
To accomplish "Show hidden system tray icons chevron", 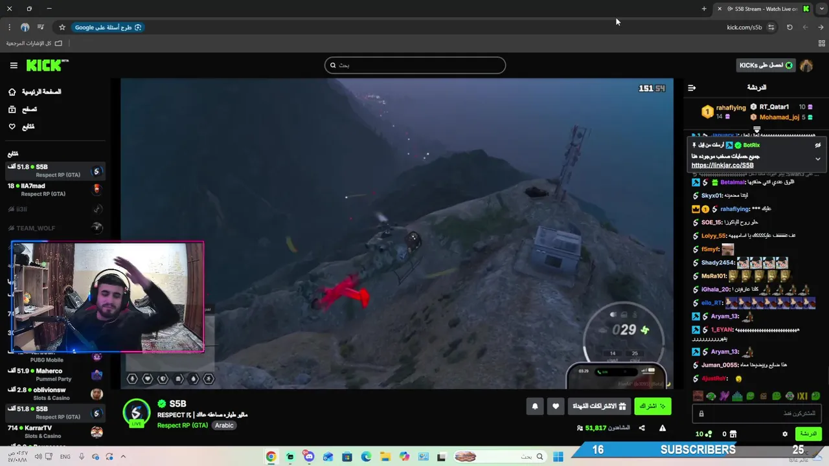I will point(123,457).
